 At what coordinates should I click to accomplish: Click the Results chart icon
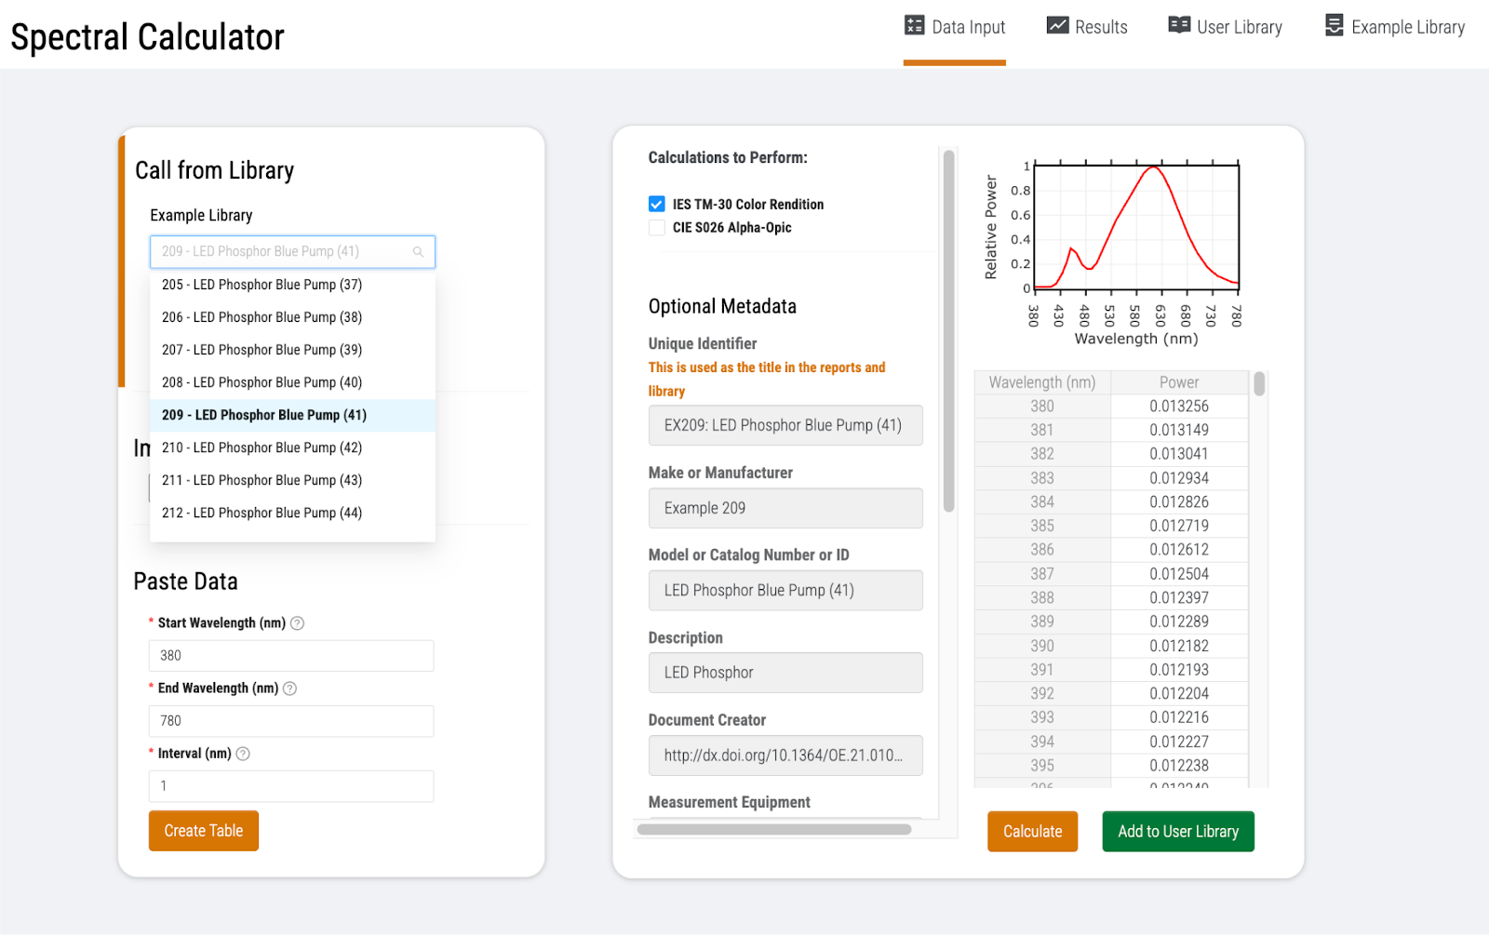(1057, 26)
